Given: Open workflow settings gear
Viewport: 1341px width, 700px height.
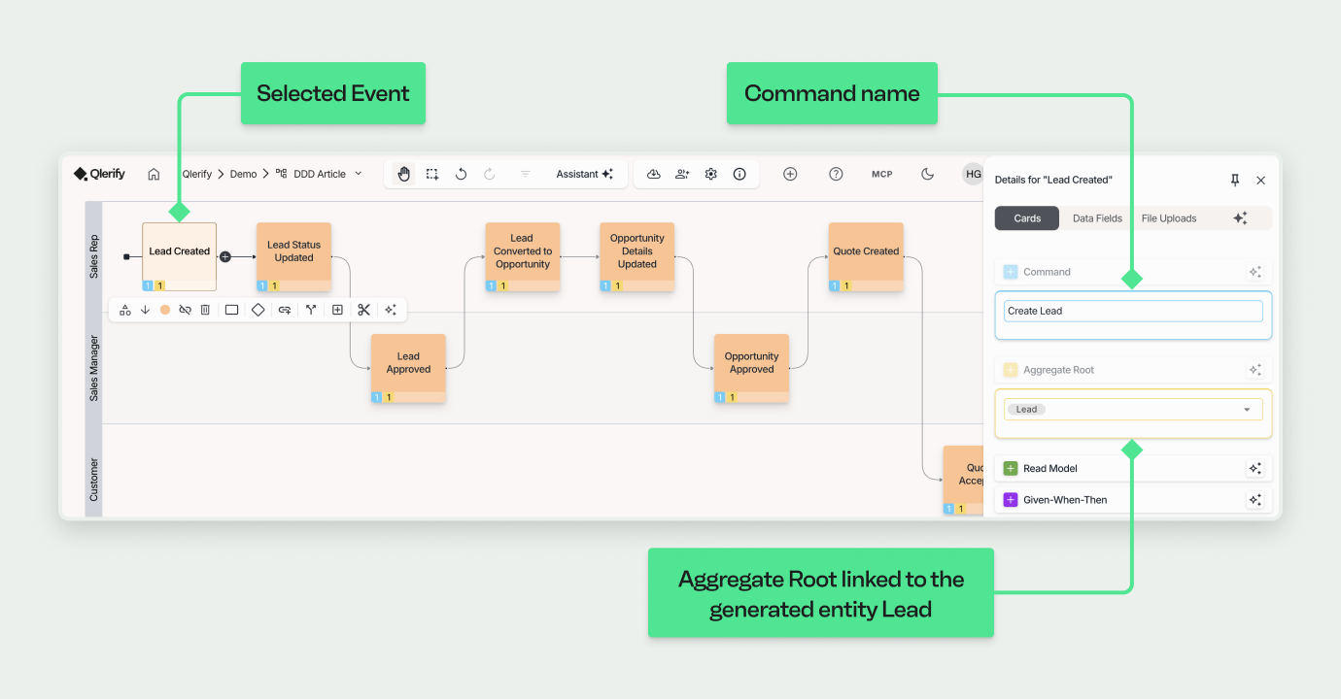Looking at the screenshot, I should point(711,174).
